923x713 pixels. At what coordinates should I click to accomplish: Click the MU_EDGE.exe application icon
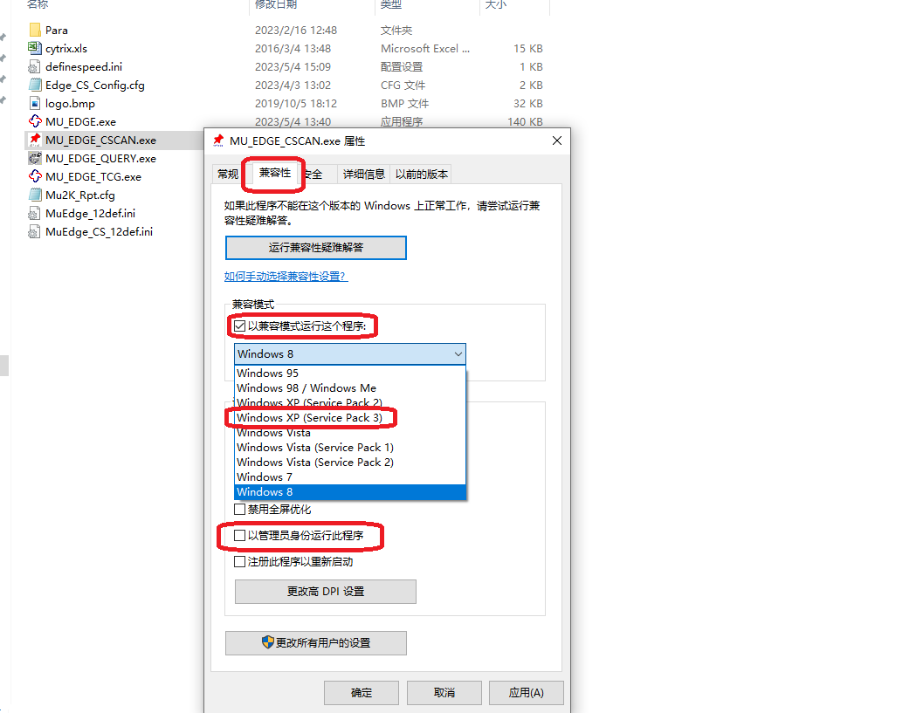pos(35,122)
